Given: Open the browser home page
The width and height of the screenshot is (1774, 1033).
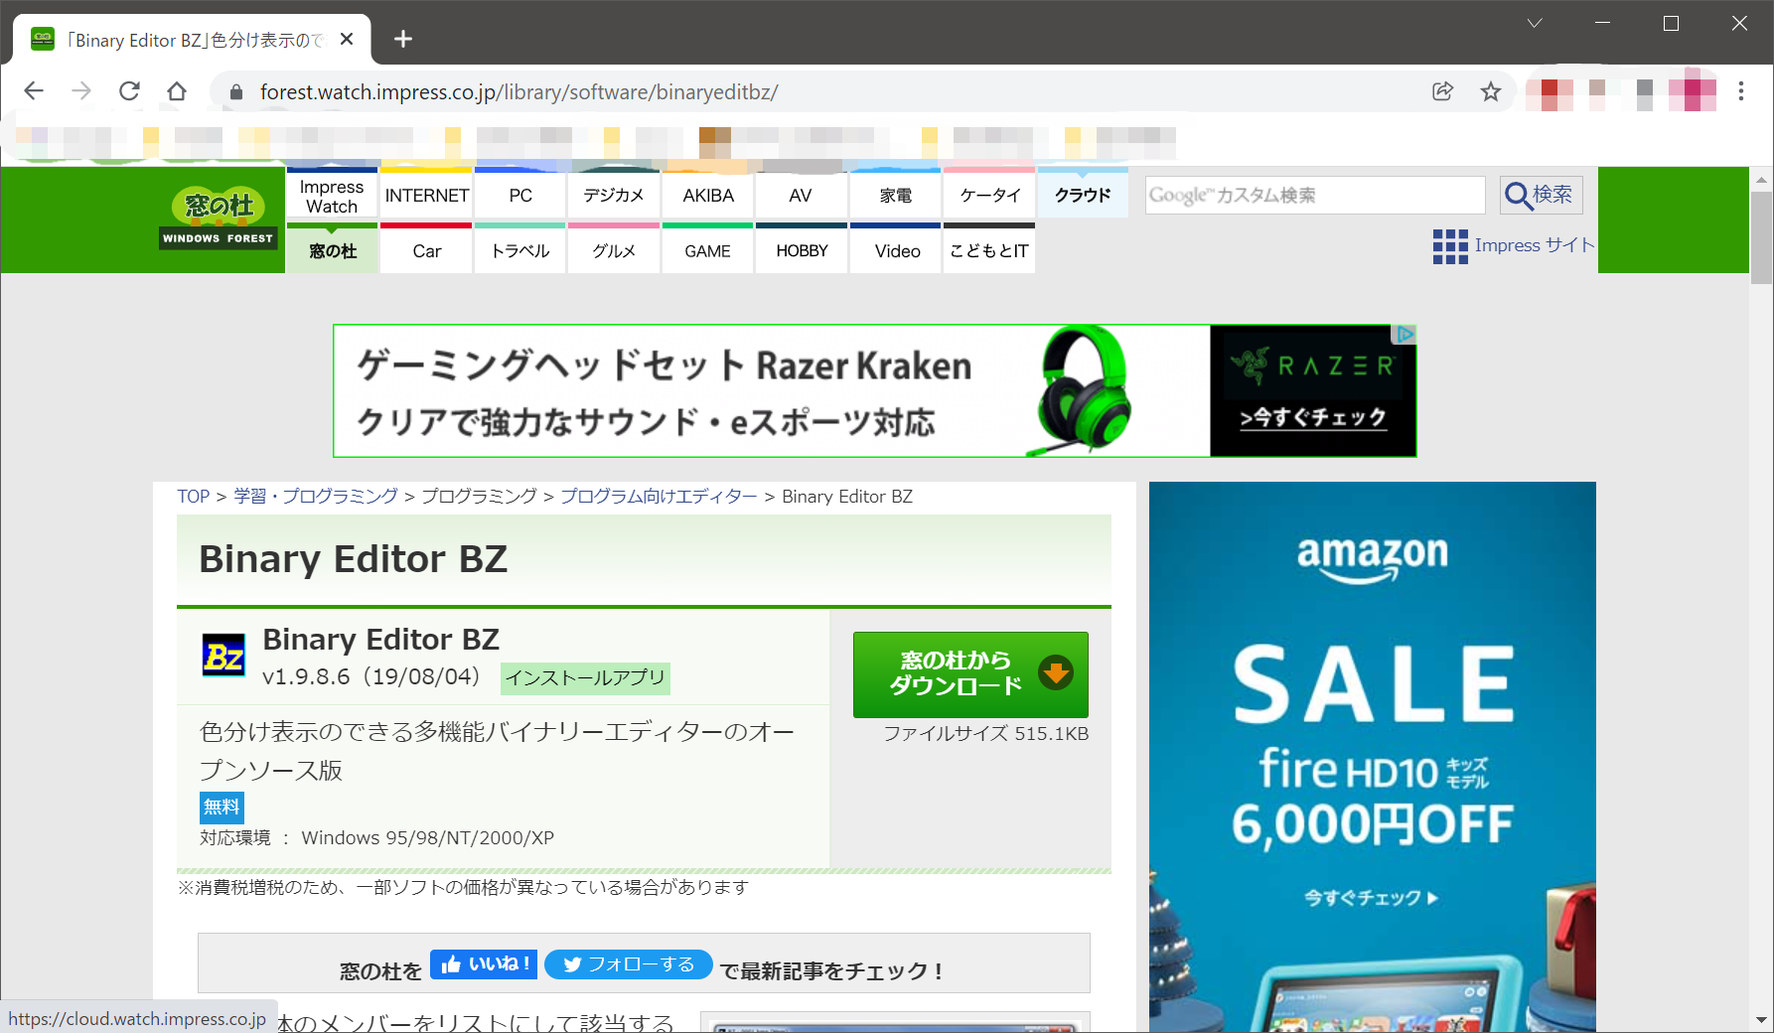Looking at the screenshot, I should (177, 91).
